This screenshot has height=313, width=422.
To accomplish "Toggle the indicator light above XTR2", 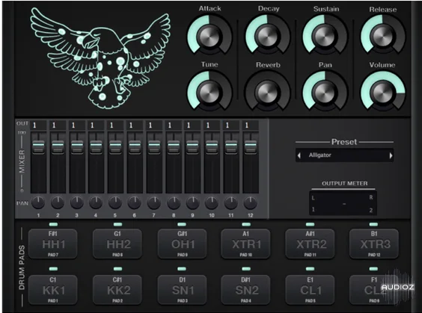I will click(310, 224).
